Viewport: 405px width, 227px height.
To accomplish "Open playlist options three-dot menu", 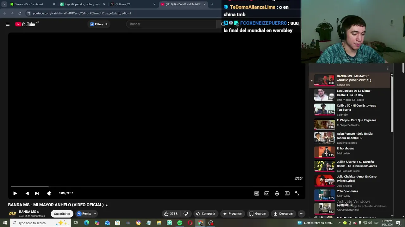I will 388,68.
